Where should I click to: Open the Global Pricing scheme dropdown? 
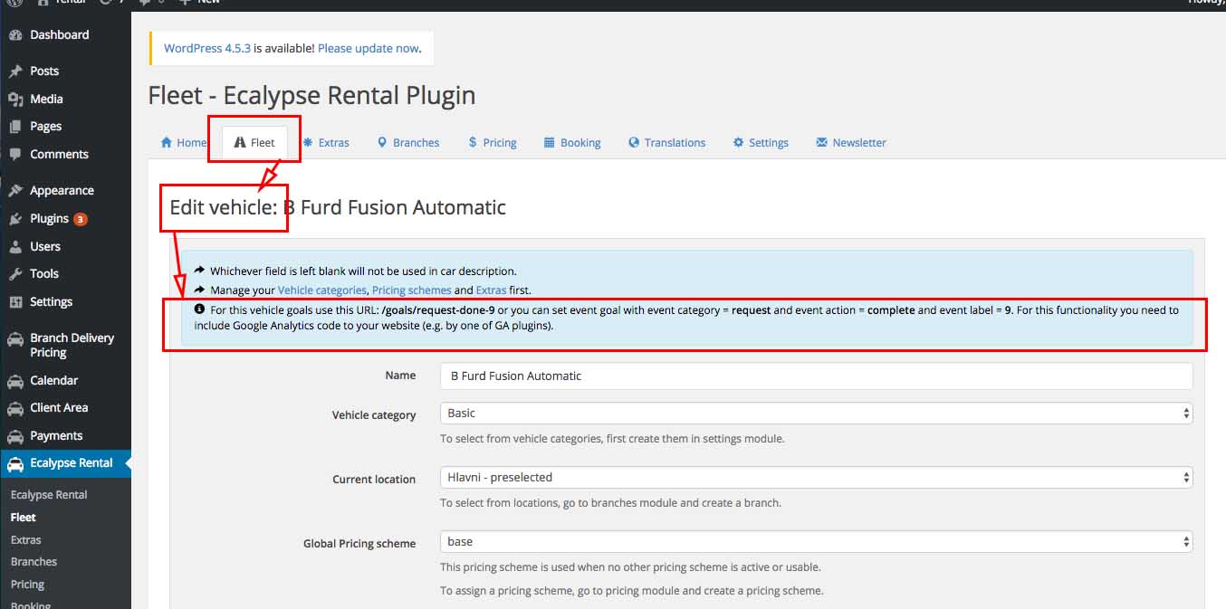coord(817,542)
